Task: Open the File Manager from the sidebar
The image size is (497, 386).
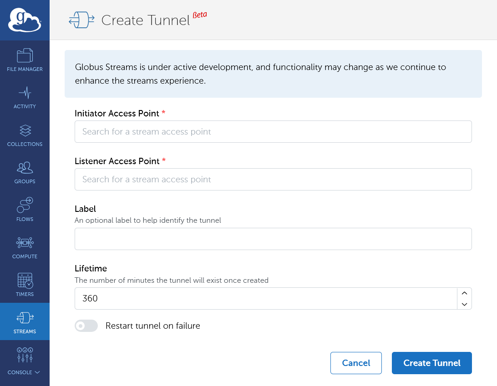Action: pos(25,59)
